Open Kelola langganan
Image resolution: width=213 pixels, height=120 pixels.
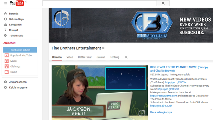tap(19, 87)
